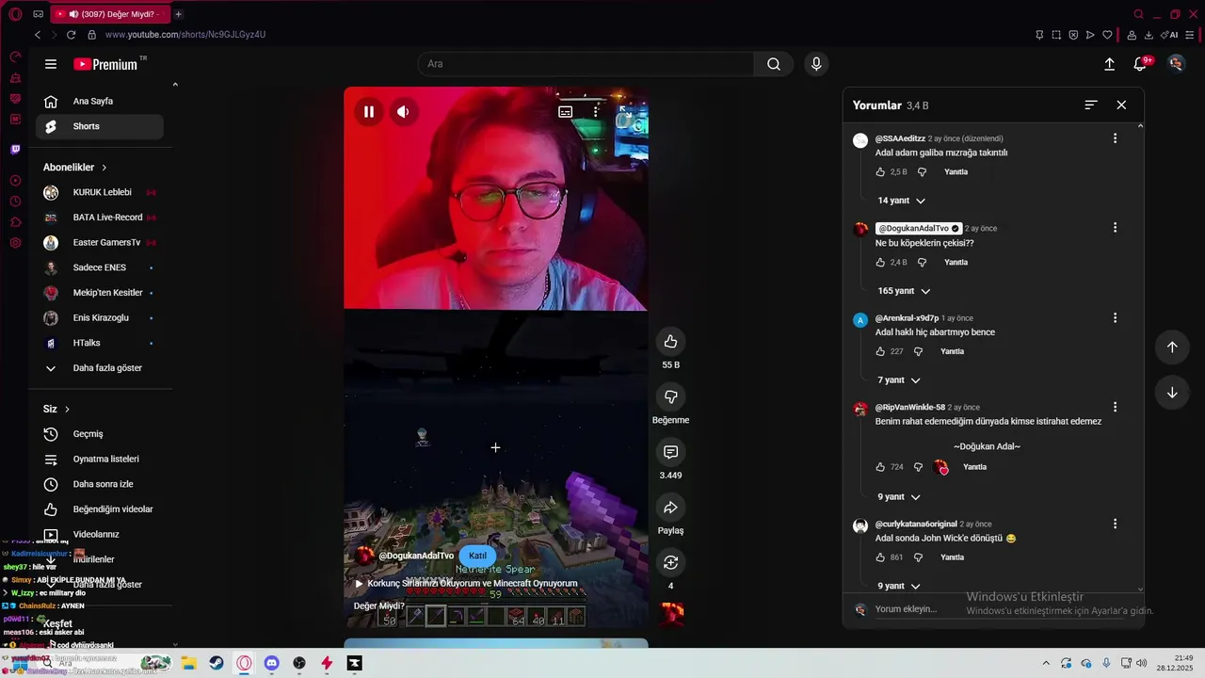Screen dimensions: 1205x678
Task: Open Discord from the taskbar
Action: (x=271, y=663)
